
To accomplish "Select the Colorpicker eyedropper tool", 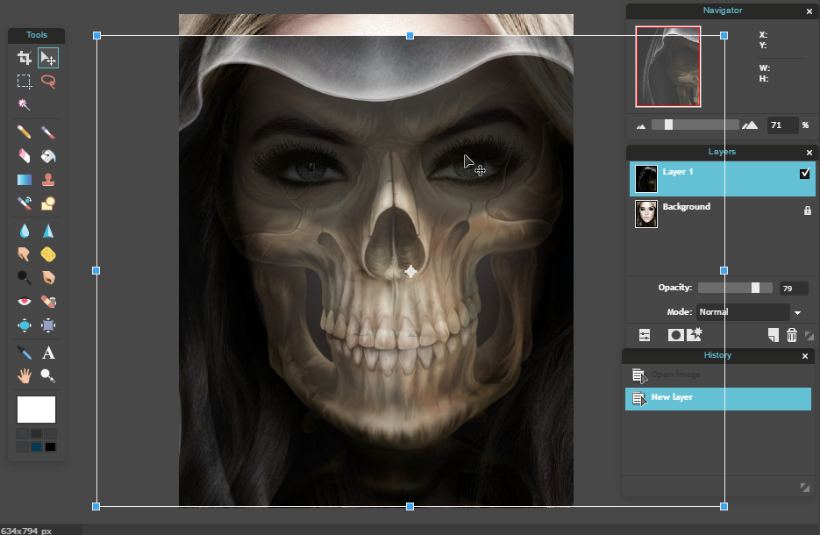I will pos(24,353).
